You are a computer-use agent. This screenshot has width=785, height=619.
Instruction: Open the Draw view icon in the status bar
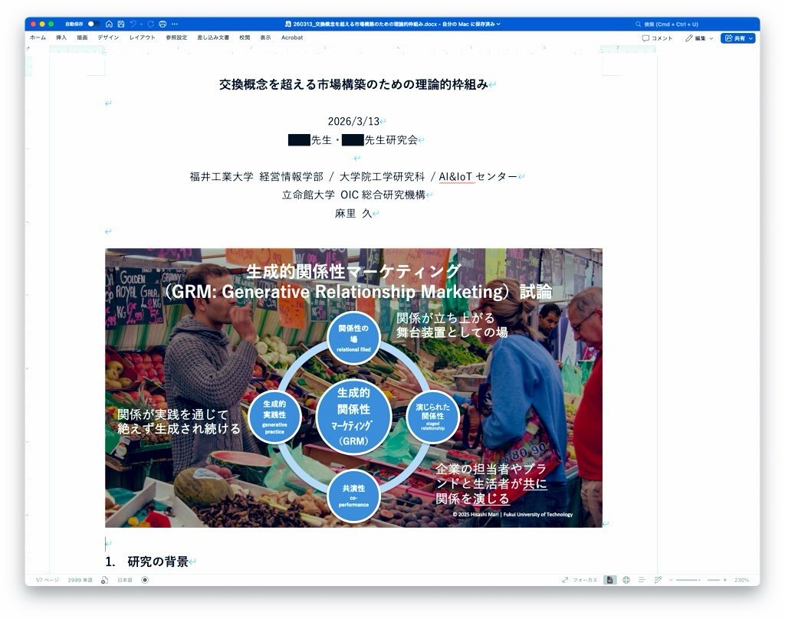[x=657, y=580]
